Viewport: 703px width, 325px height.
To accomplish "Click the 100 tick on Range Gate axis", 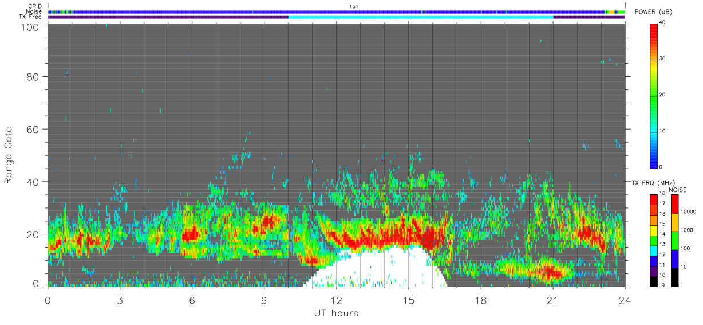I will pos(30,26).
